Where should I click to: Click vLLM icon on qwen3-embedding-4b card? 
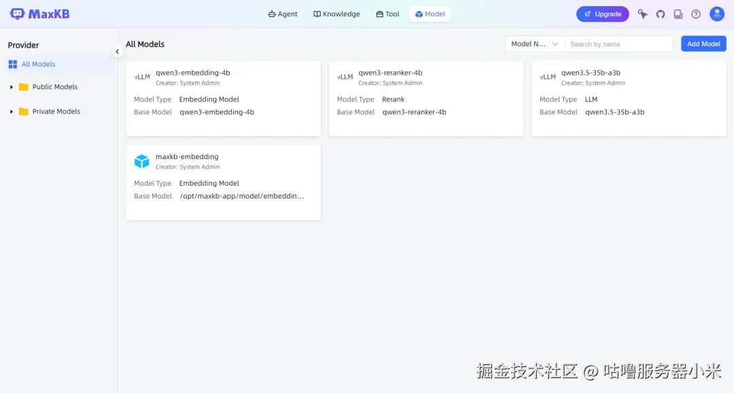coord(142,77)
